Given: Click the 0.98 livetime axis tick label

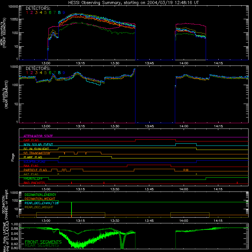Looking at the screenshot, I should (14, 229).
